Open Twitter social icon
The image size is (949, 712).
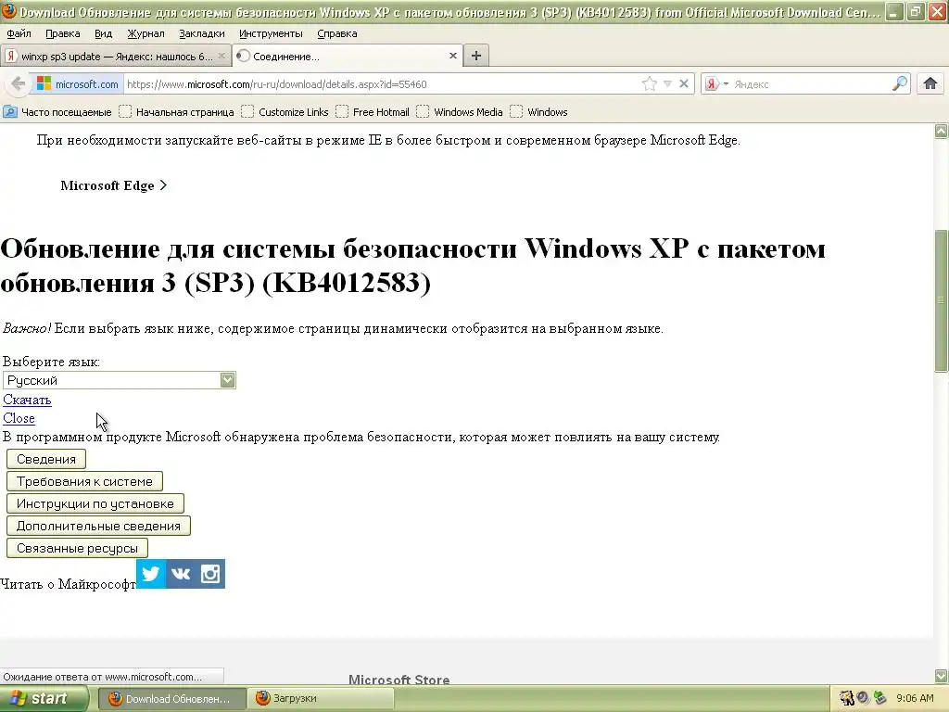151,573
